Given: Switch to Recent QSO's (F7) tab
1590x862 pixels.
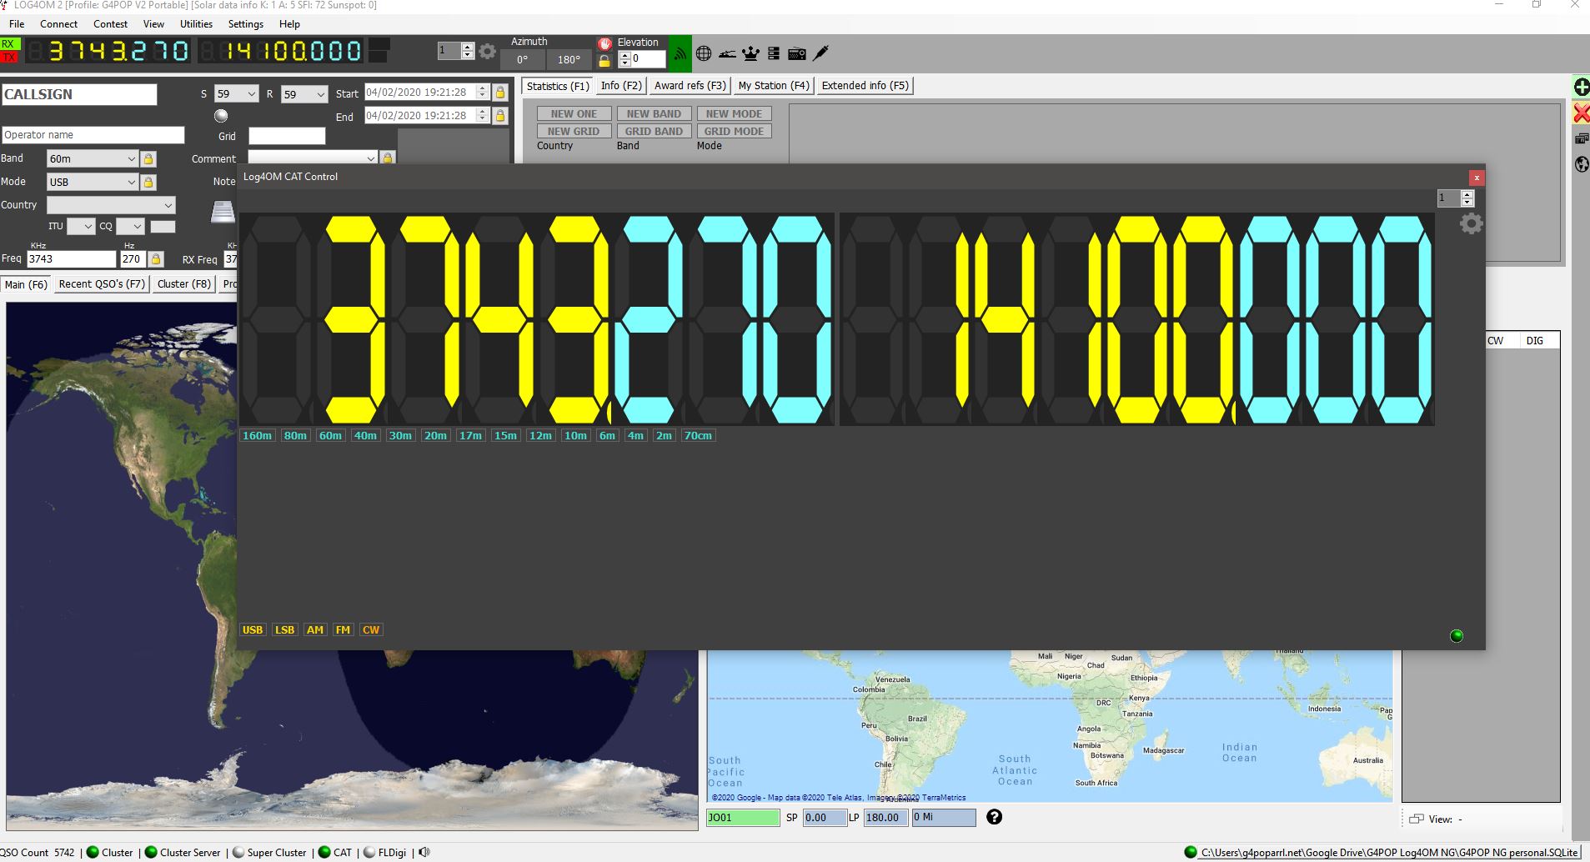Looking at the screenshot, I should [x=102, y=284].
